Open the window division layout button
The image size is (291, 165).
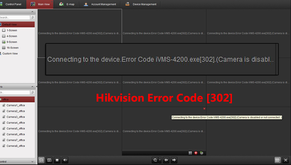(x=278, y=160)
